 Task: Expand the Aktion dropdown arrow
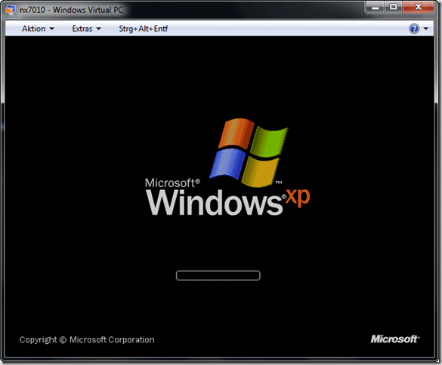click(x=52, y=29)
